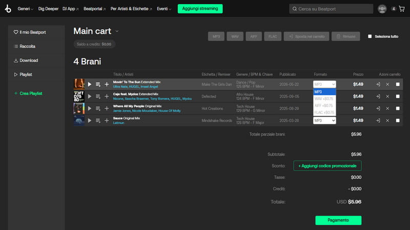Choose FLAC +$0.75 format option
This screenshot has width=410, height=230.
[324, 112]
